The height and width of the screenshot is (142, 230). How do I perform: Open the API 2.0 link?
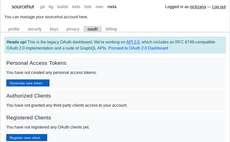pos(133,42)
